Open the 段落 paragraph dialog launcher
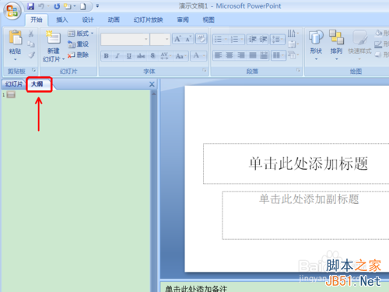This screenshot has width=389, height=292. 299,70
